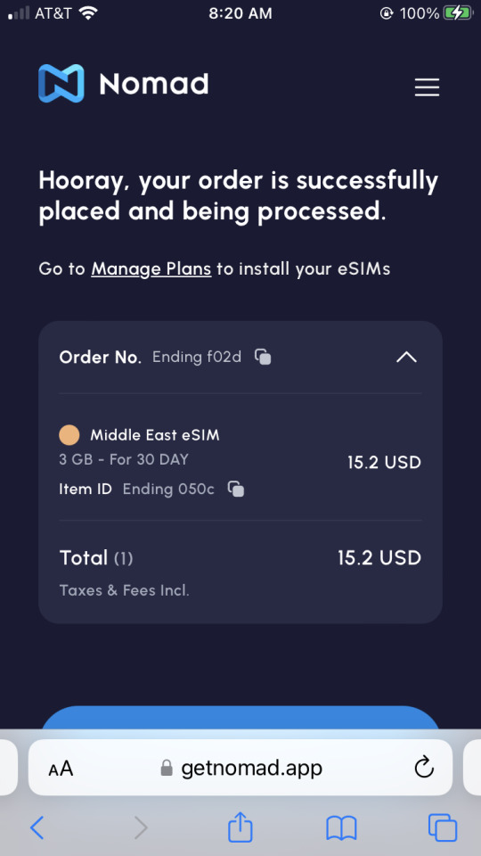481x856 pixels.
Task: Tap the Nomad brand name text
Action: click(154, 84)
